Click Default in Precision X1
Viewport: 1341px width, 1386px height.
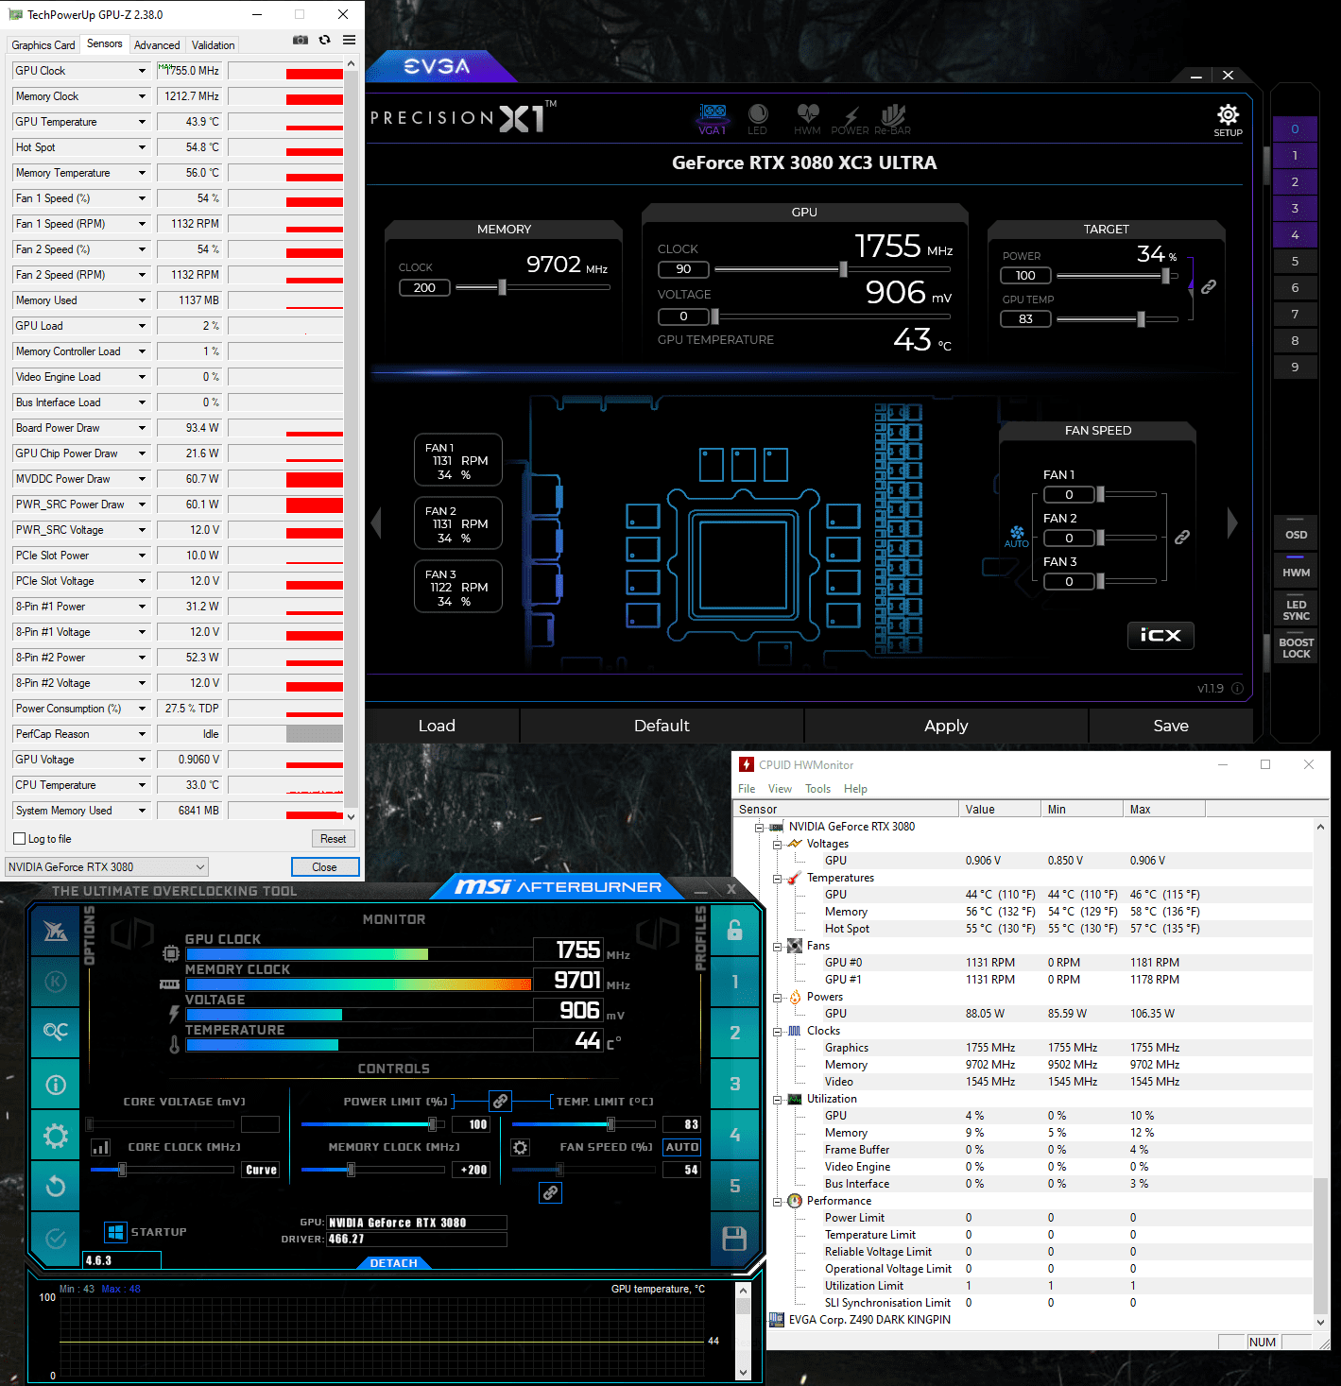[x=662, y=726]
